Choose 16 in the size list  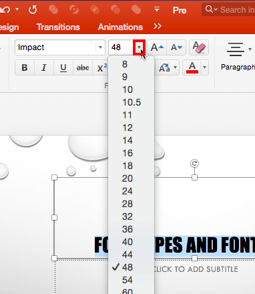pos(132,153)
